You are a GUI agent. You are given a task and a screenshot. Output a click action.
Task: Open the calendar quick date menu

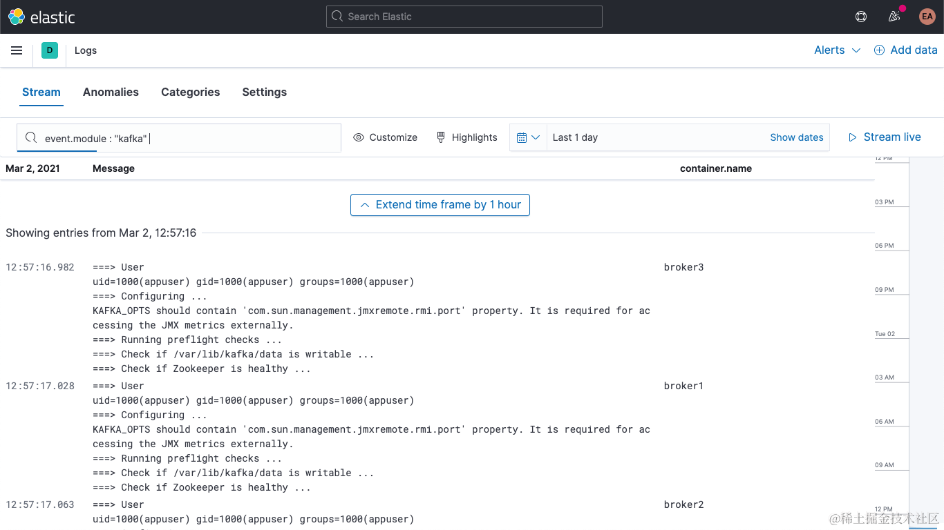(x=528, y=137)
